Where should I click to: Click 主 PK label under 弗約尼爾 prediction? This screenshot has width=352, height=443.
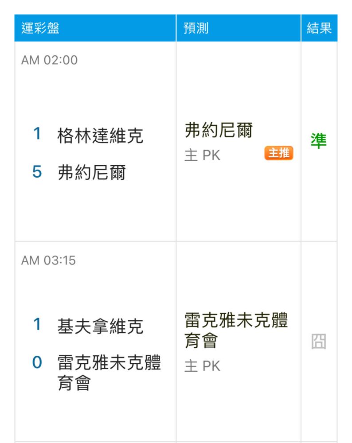pyautogui.click(x=203, y=155)
